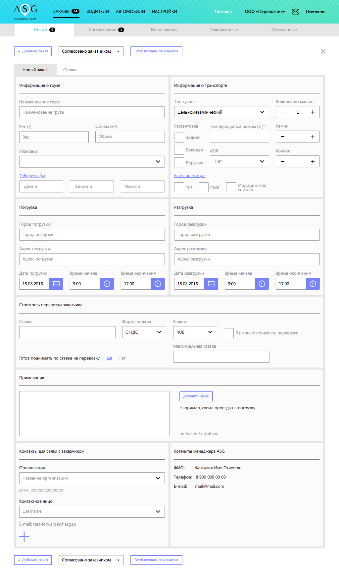This screenshot has height=578, width=339.
Task: Click top 'Добавить заказ' button
Action: 33,51
